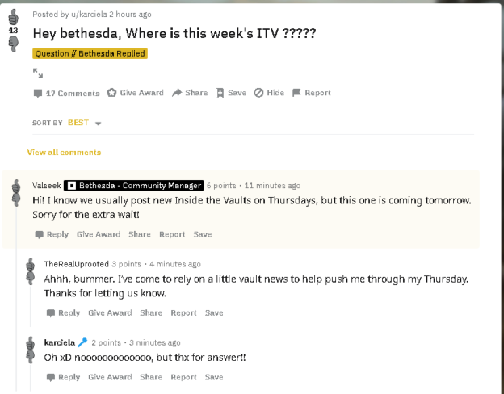This screenshot has height=394, width=504.
Task: Open the Sort By Best dropdown
Action: click(85, 123)
